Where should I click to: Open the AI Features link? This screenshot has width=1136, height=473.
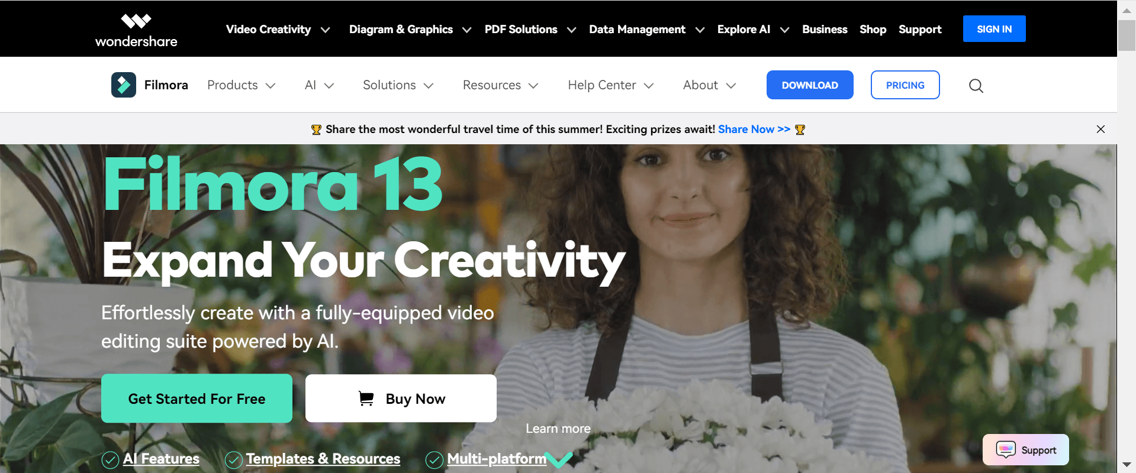tap(161, 459)
